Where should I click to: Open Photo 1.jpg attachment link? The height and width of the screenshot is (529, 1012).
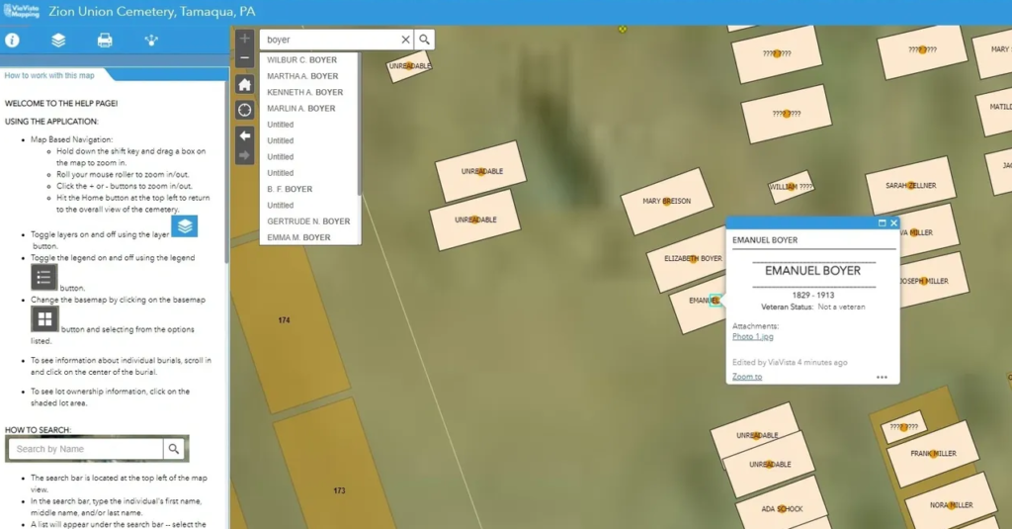coord(752,336)
